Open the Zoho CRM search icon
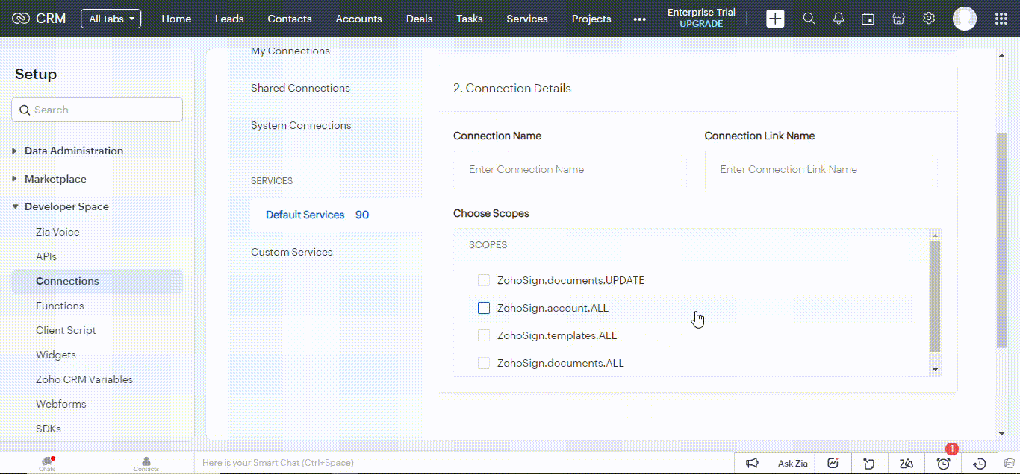1020x474 pixels. coord(809,18)
